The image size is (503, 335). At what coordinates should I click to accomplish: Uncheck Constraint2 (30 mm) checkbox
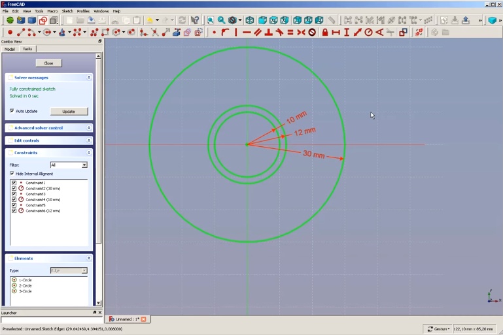point(14,188)
